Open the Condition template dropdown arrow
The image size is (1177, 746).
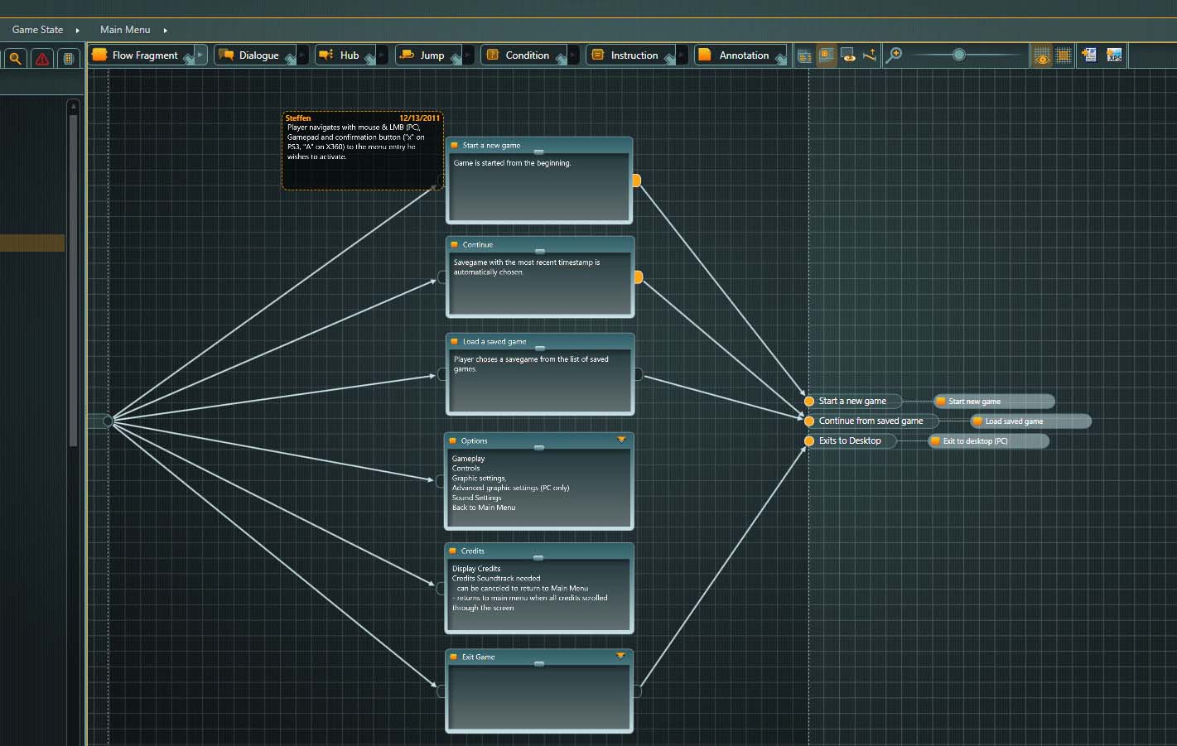click(573, 55)
